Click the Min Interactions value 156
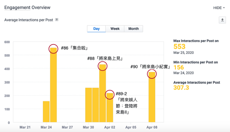Viewport: 230px width, 132px height. point(179,67)
